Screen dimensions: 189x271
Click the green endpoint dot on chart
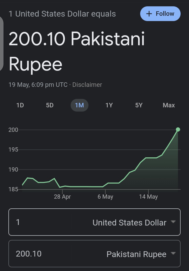click(178, 129)
